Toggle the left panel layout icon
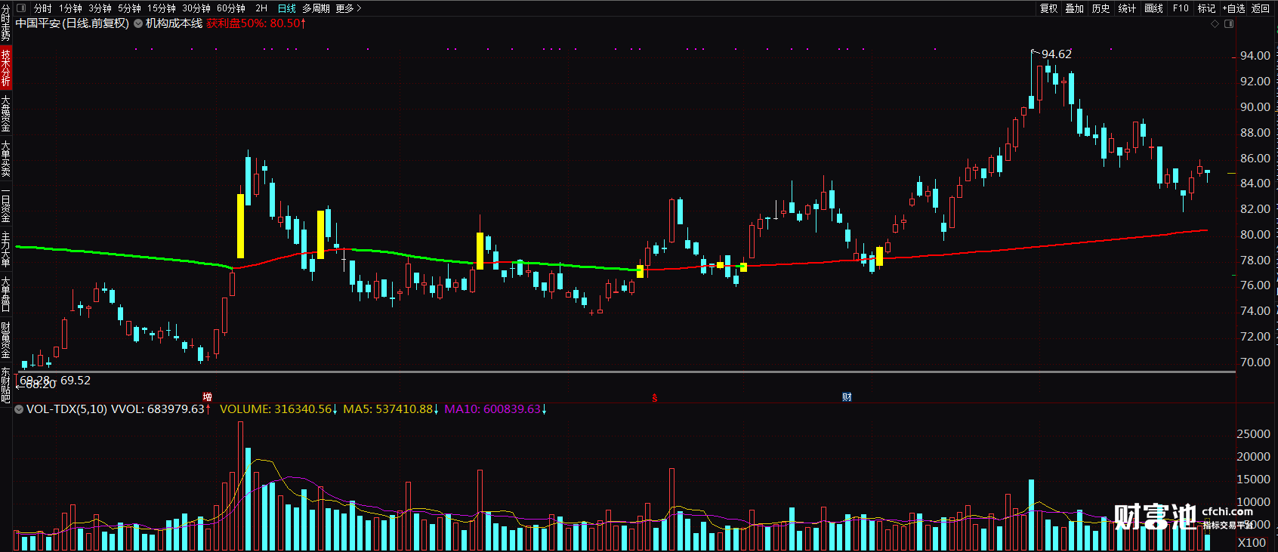Image resolution: width=1278 pixels, height=552 pixels. pyautogui.click(x=21, y=8)
